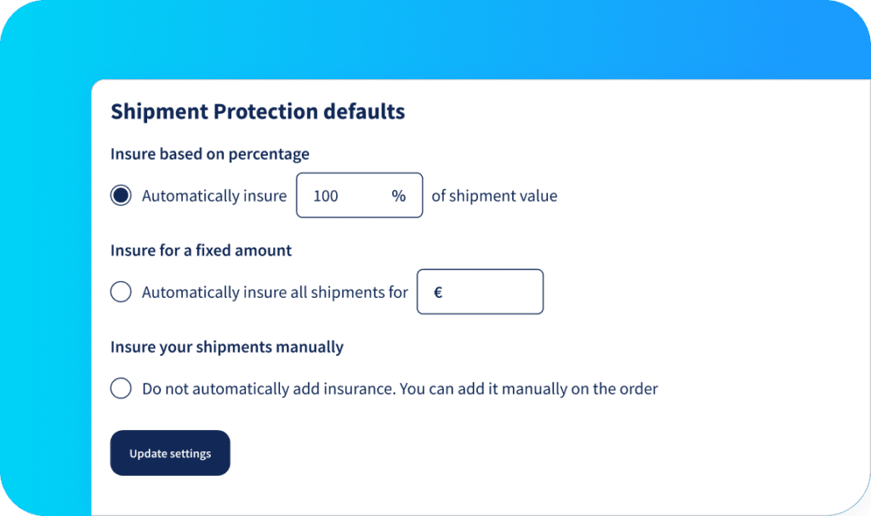Choose the manual insurance option radio button
This screenshot has width=871, height=516.
120,388
